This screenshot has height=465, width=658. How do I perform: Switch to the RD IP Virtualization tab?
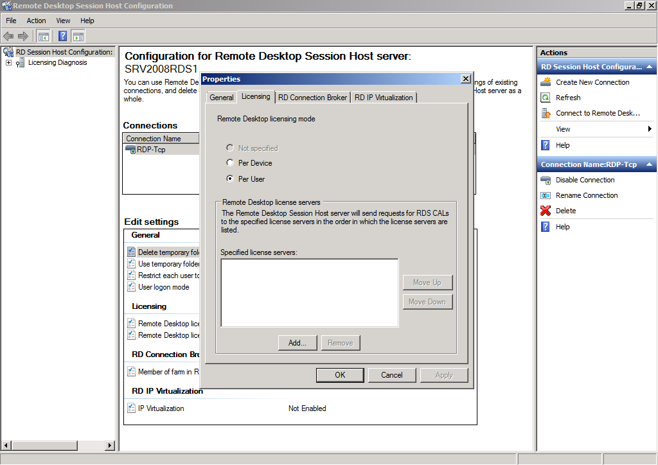click(384, 97)
